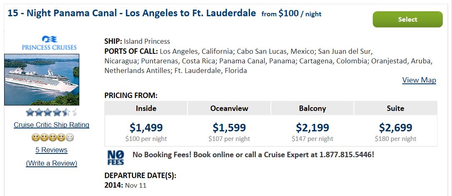This screenshot has height=196, width=452.
Task: Click the $1,499 Inside price
Action: click(146, 127)
